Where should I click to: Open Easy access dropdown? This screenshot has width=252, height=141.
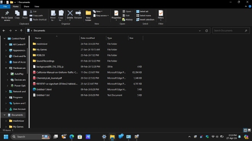pos(101,16)
